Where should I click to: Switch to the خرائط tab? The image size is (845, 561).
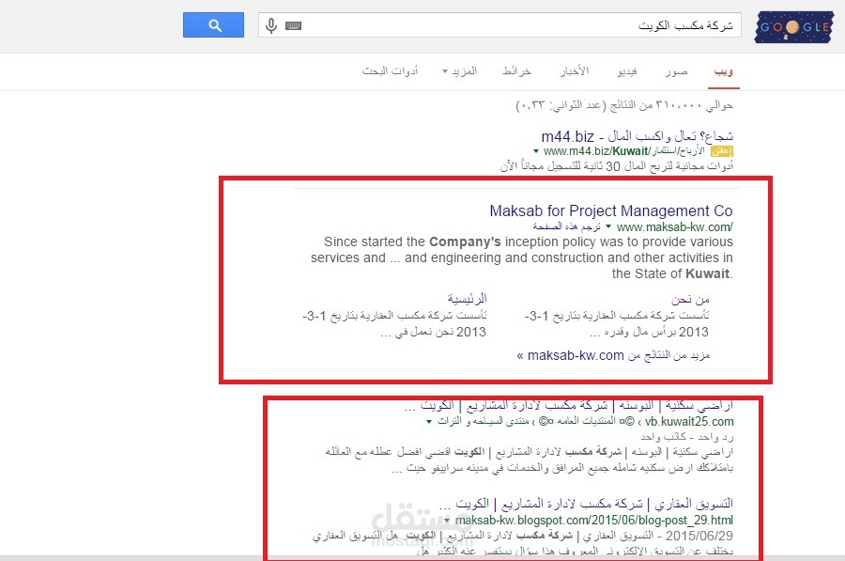516,71
